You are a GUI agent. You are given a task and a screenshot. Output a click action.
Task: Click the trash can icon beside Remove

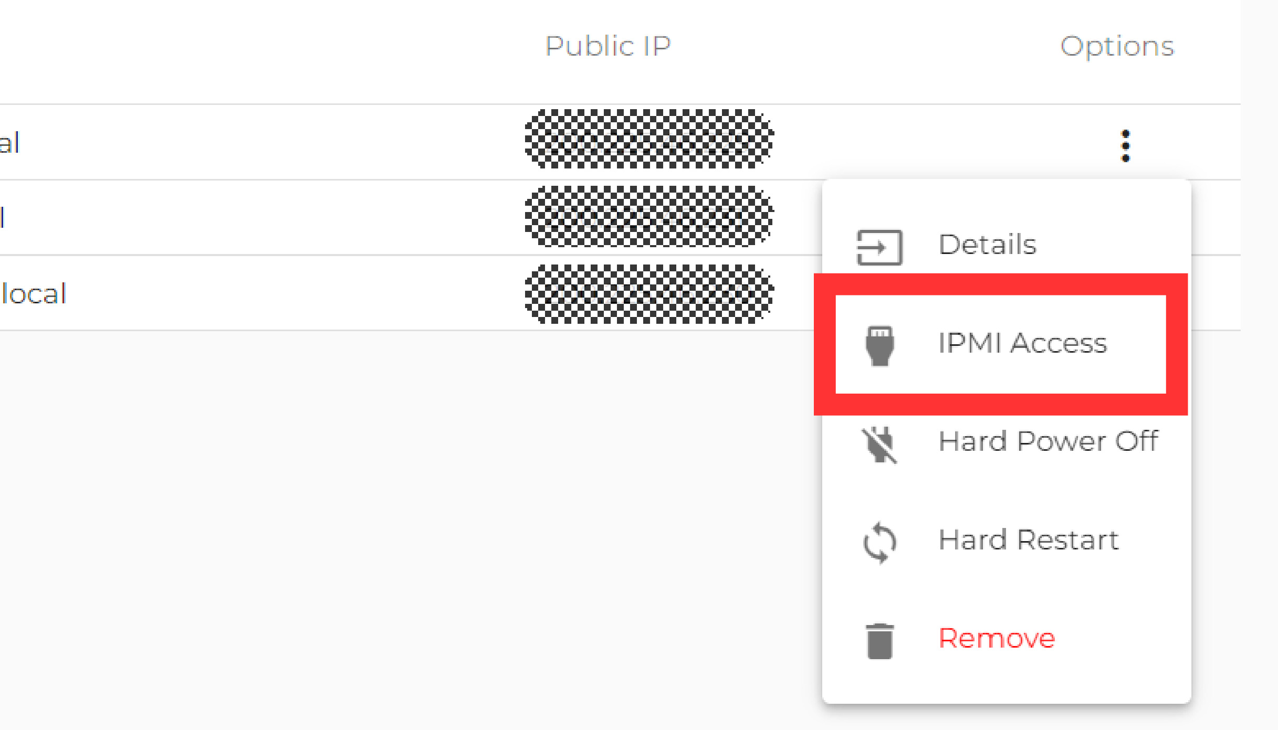coord(879,641)
